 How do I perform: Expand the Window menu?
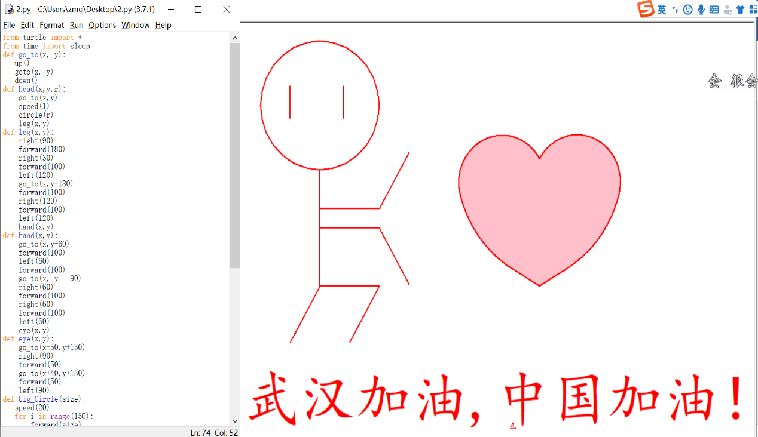(x=136, y=25)
